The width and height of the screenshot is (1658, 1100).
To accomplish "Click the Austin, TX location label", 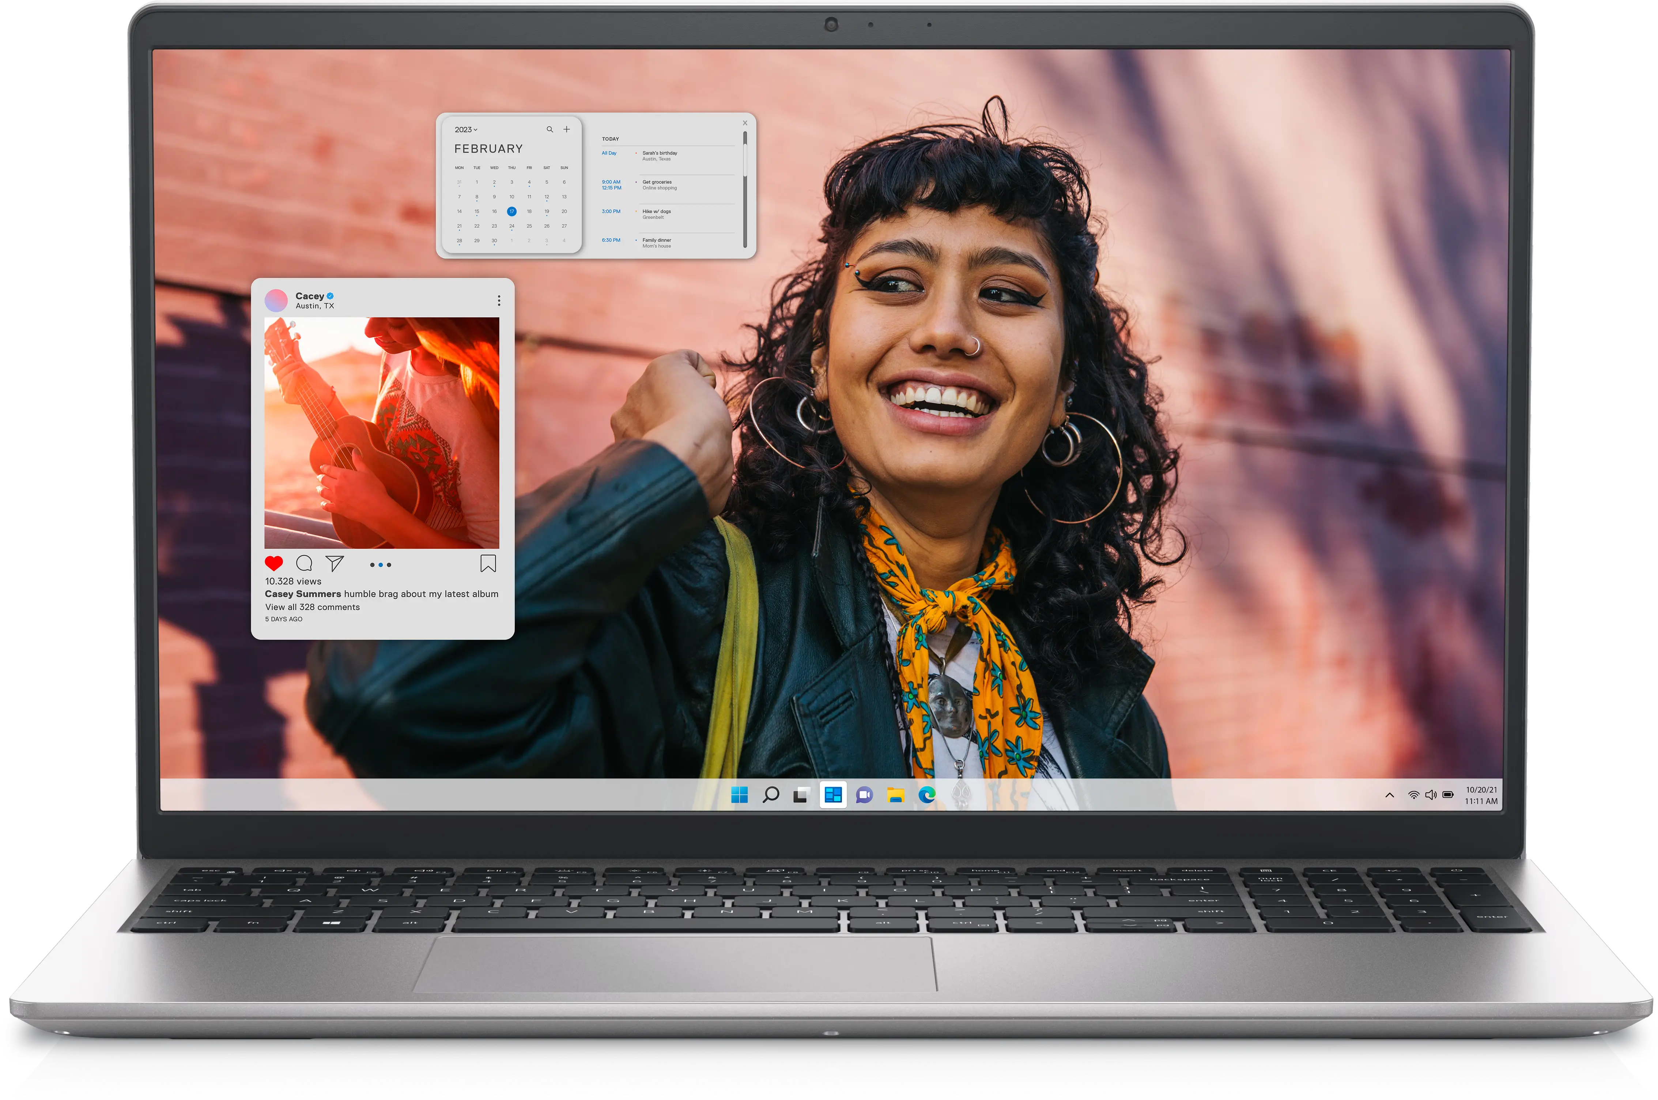I will tap(314, 306).
